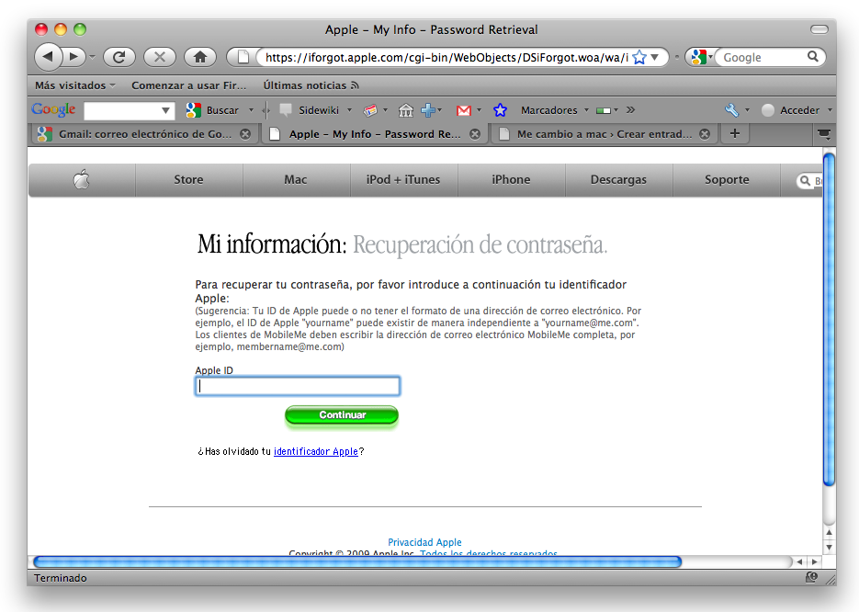
Task: Expand the Más visitados bookmarks folder
Action: point(75,85)
